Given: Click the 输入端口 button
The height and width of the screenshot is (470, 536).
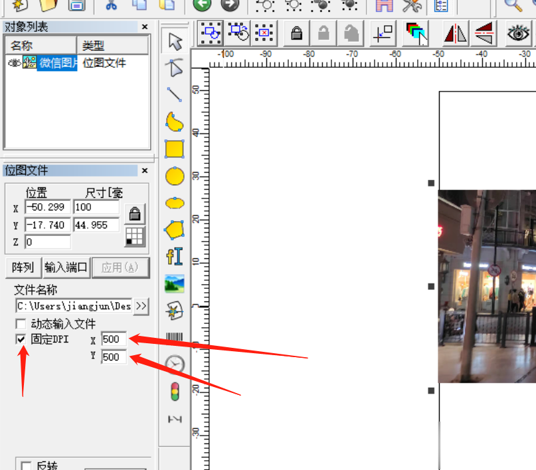Looking at the screenshot, I should coord(66,268).
